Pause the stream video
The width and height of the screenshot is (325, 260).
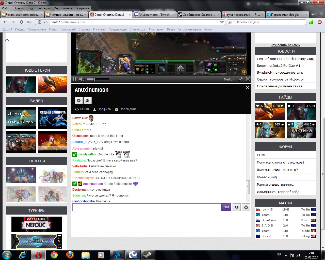[x=75, y=79]
